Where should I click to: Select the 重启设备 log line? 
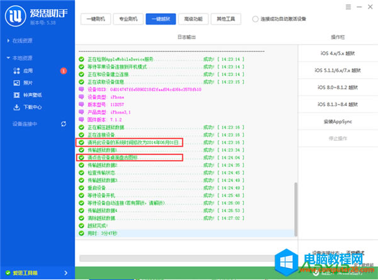click(x=161, y=188)
